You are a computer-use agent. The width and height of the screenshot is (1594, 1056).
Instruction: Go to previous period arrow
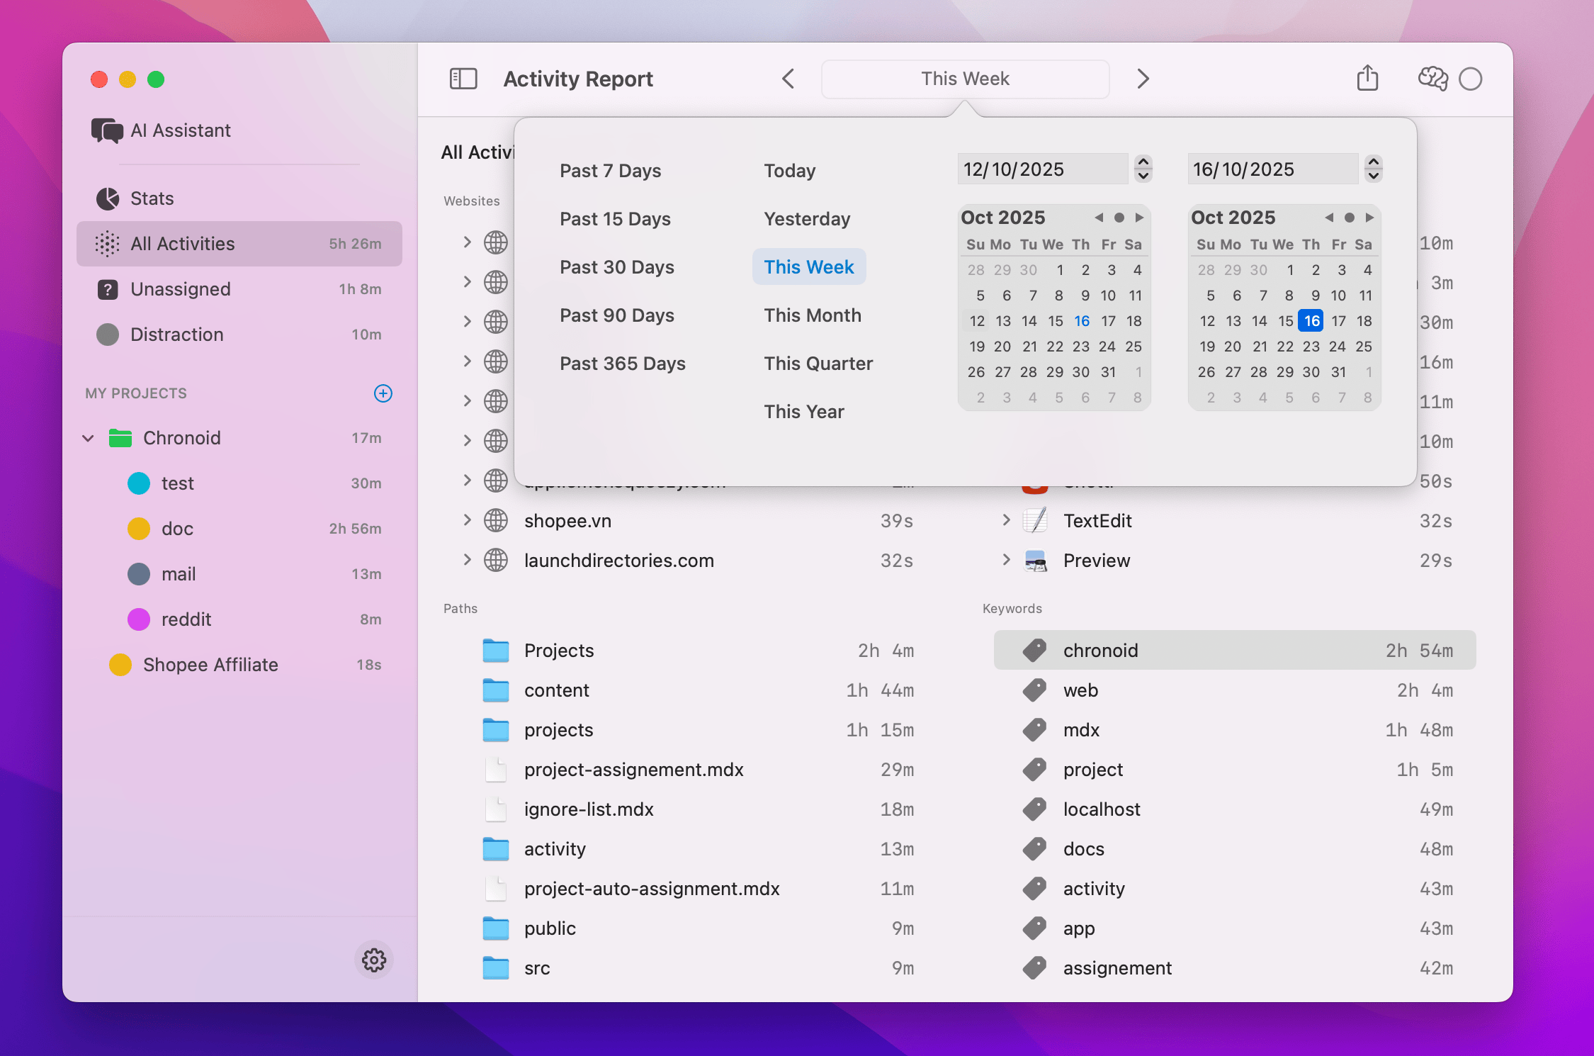click(788, 79)
